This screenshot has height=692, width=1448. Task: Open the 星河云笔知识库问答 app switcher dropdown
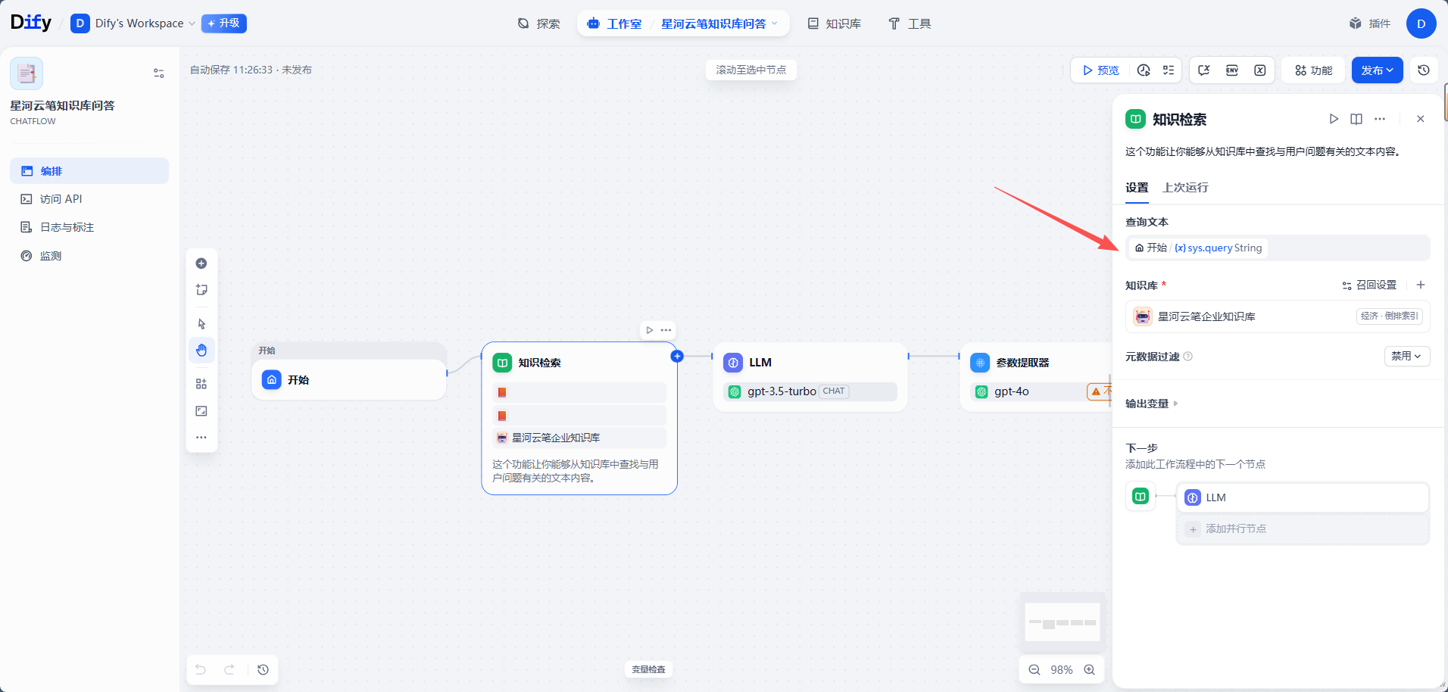719,23
